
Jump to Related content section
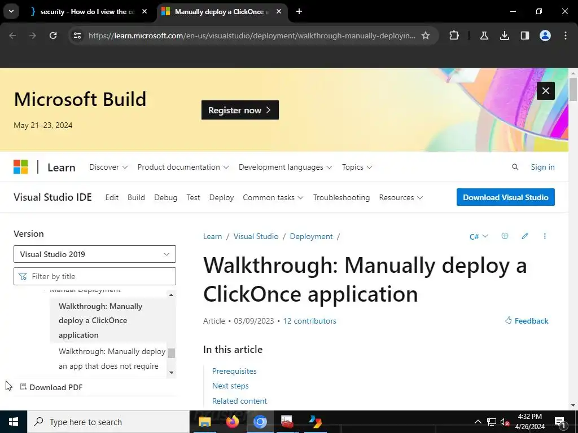click(239, 401)
